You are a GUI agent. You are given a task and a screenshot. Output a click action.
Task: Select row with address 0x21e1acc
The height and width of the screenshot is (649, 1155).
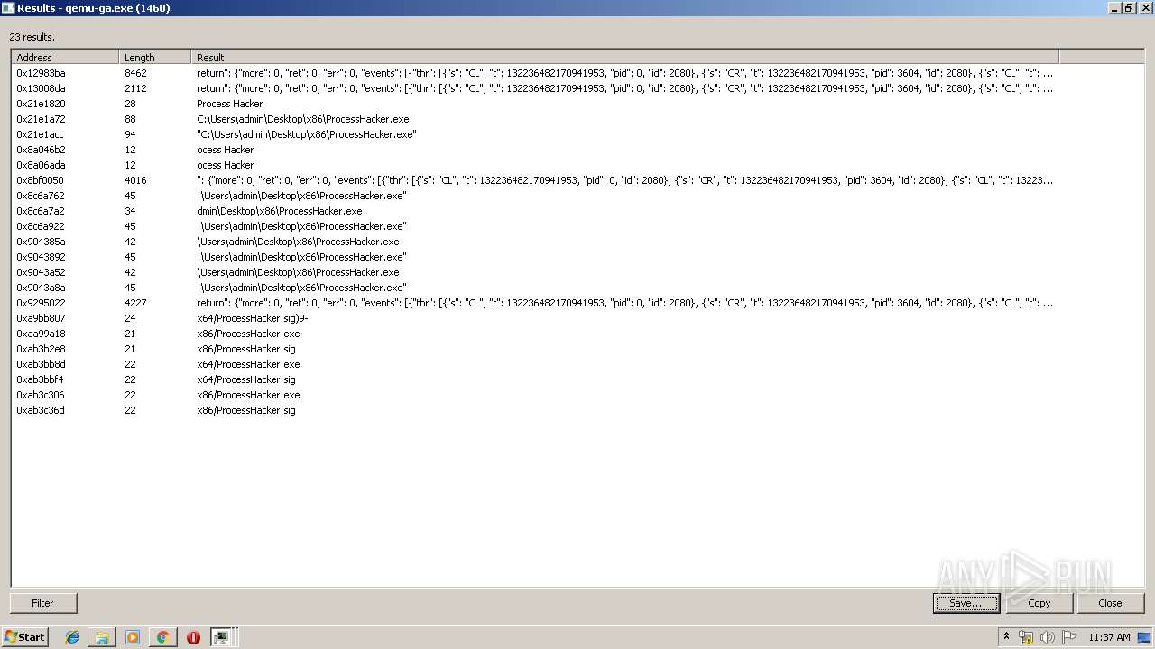(x=535, y=134)
